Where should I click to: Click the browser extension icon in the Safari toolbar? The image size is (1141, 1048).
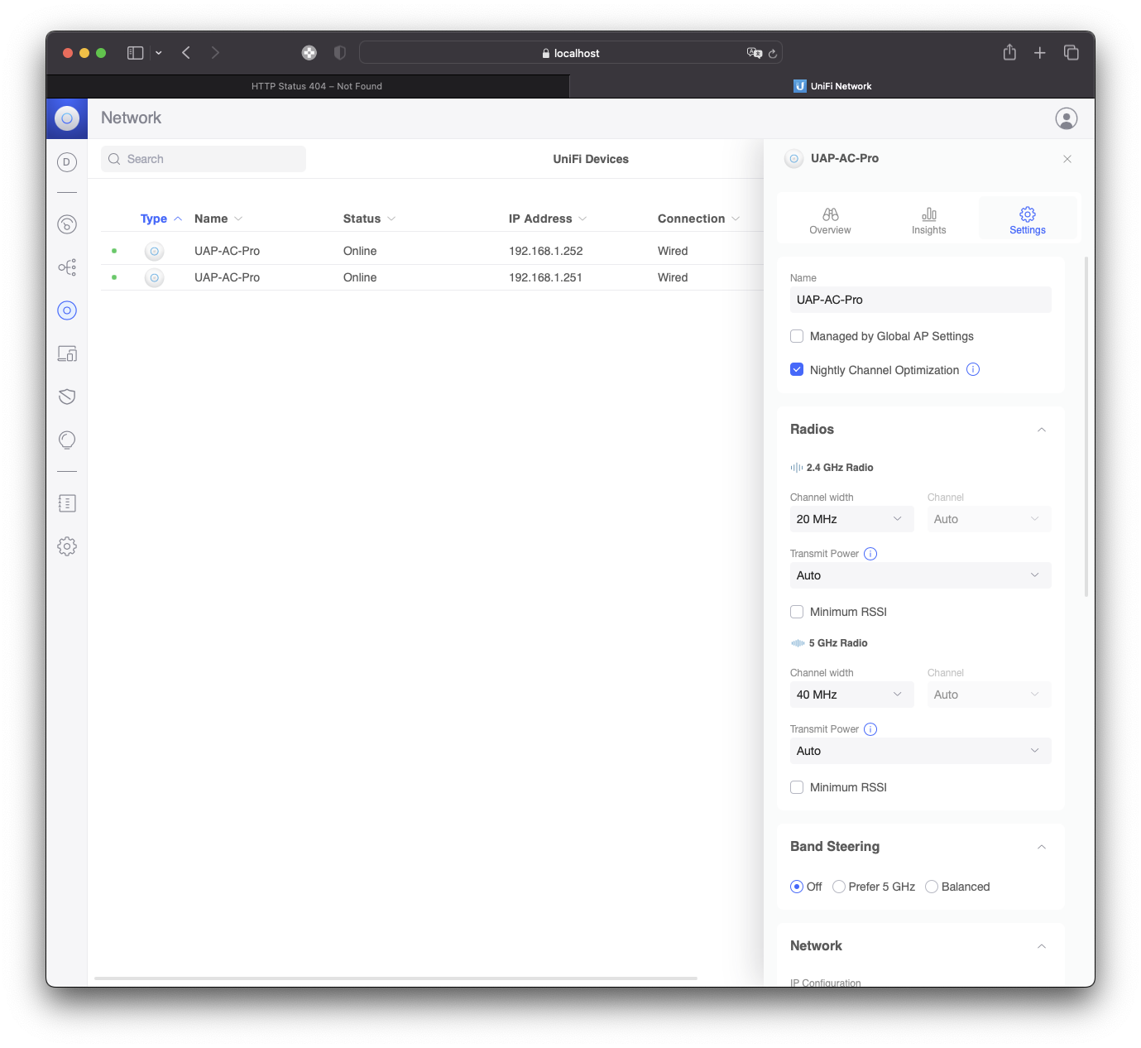[309, 53]
